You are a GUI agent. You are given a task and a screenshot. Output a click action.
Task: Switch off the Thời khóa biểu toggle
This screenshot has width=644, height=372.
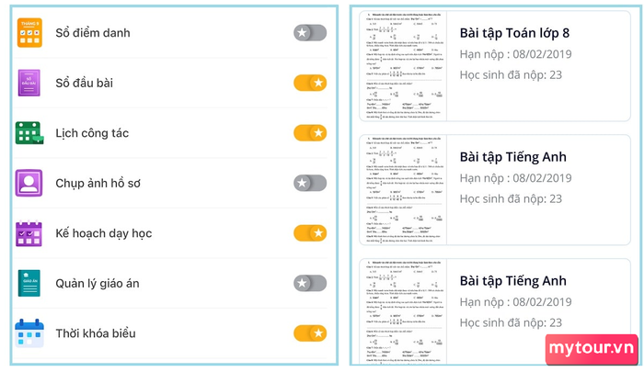click(310, 333)
